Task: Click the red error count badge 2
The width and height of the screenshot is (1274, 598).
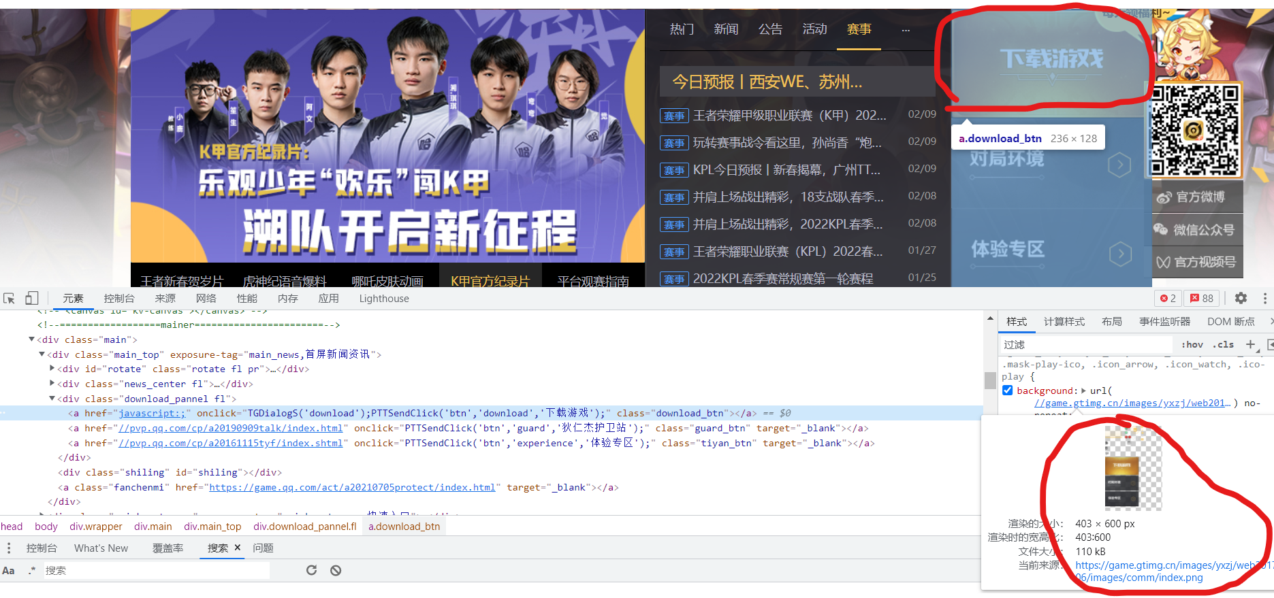Action: [1168, 298]
